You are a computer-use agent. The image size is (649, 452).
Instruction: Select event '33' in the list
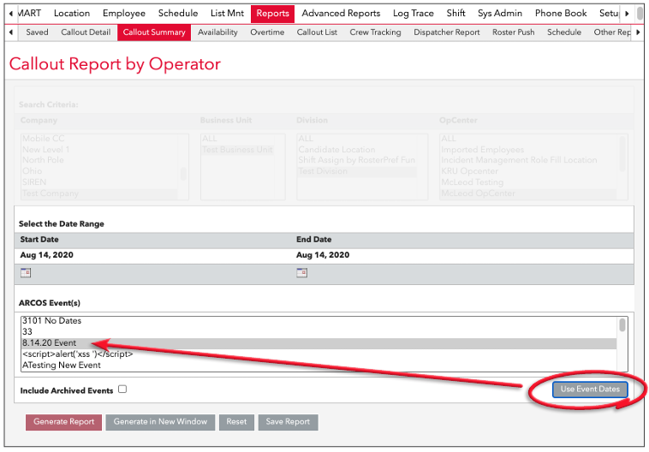(319, 332)
